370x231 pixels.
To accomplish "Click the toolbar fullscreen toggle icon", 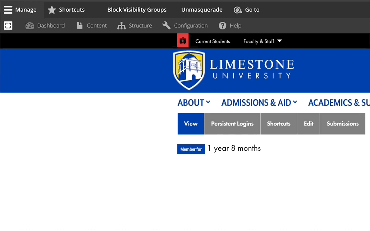I will tap(8, 26).
